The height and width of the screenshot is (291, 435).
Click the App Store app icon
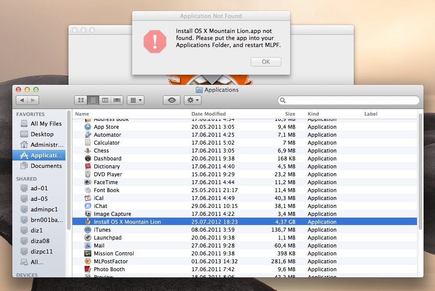88,127
